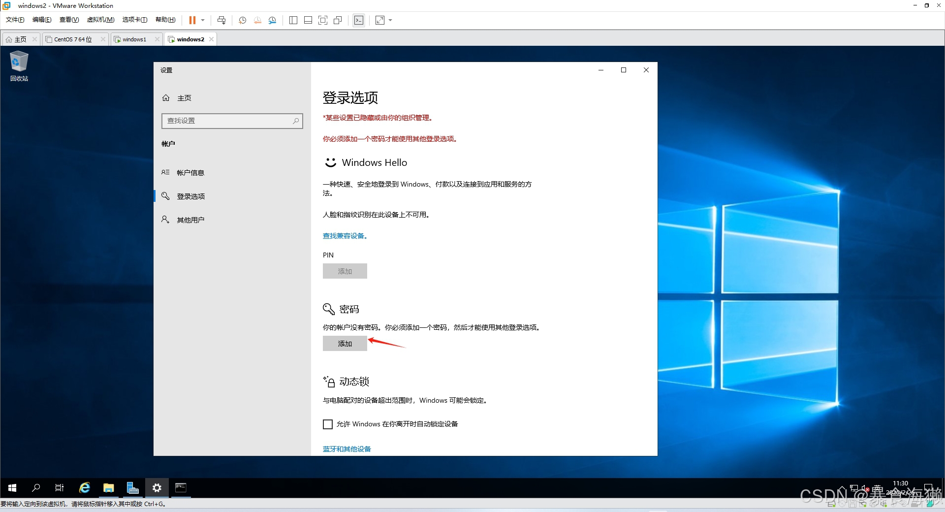This screenshot has height=512, width=945.
Task: Open the 虚拟机(M) menu
Action: 100,20
